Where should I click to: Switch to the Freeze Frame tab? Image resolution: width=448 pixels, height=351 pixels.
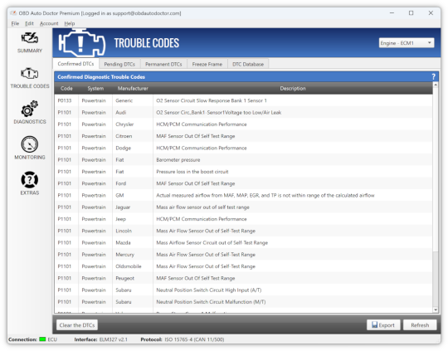207,64
